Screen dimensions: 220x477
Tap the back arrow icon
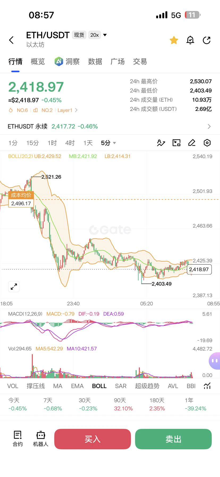[11, 40]
